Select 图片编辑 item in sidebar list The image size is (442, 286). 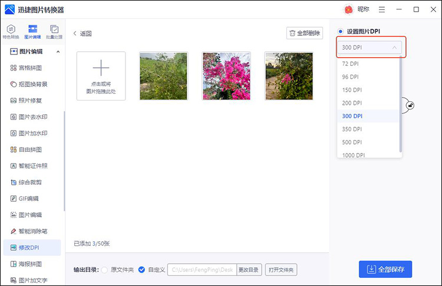(x=26, y=215)
